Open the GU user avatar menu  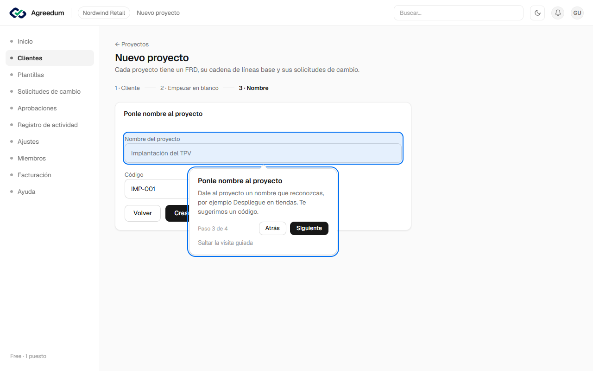(x=577, y=13)
